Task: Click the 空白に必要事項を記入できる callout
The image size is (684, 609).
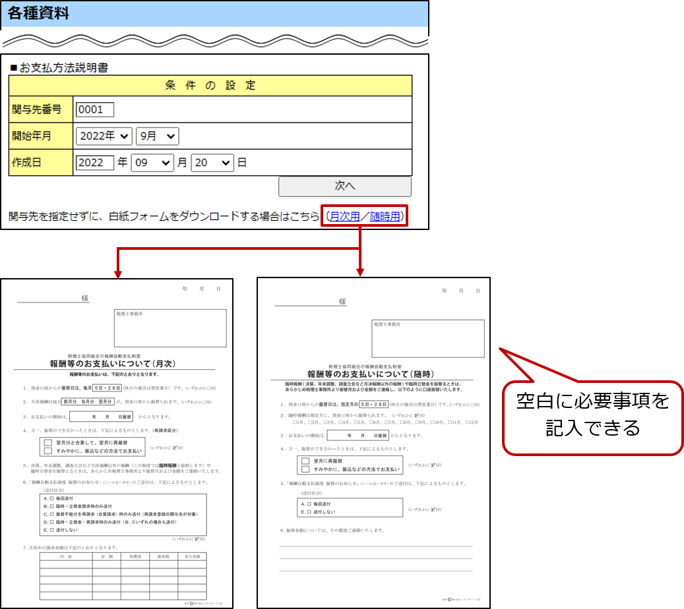Action: [x=592, y=415]
